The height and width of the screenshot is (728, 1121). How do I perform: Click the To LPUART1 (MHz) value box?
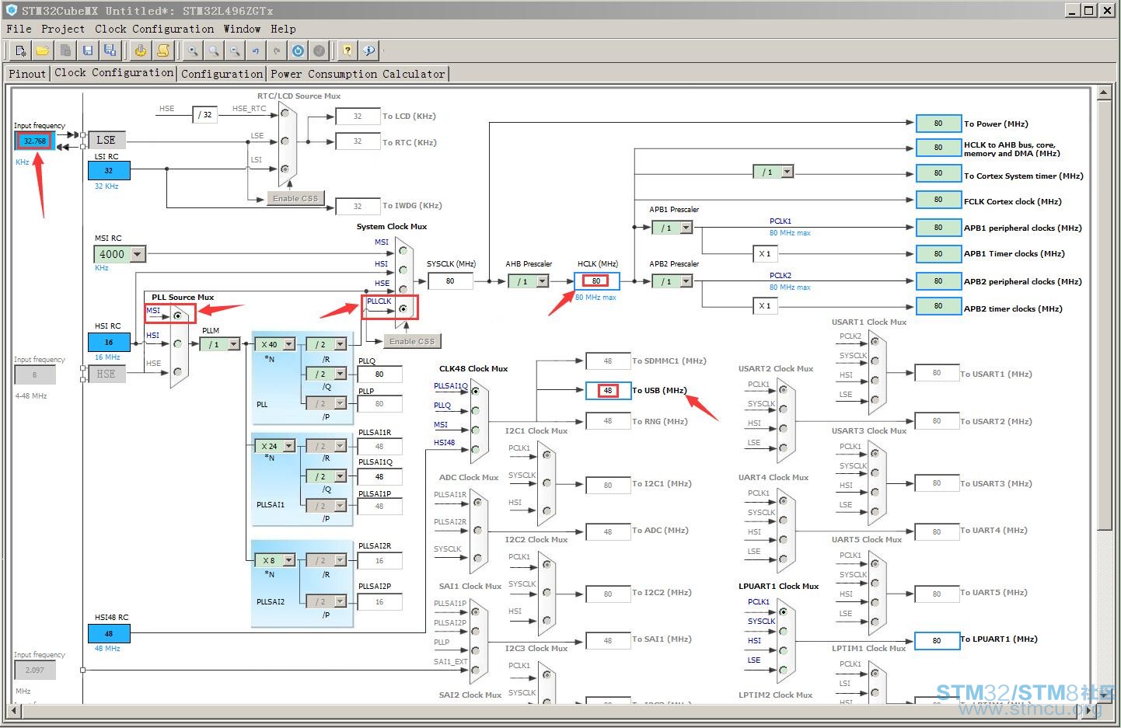pyautogui.click(x=937, y=640)
